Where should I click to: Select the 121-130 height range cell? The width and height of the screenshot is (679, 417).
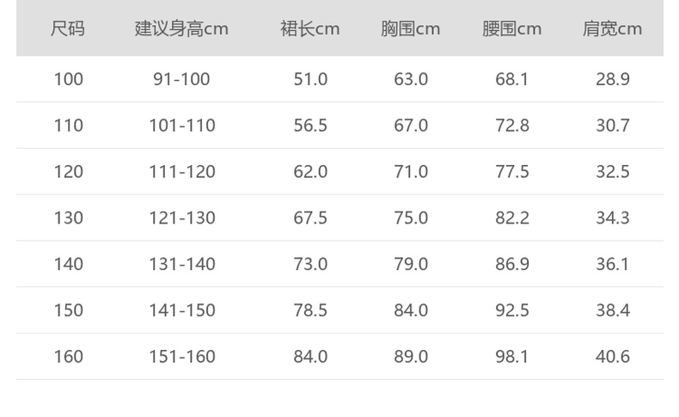coord(181,218)
